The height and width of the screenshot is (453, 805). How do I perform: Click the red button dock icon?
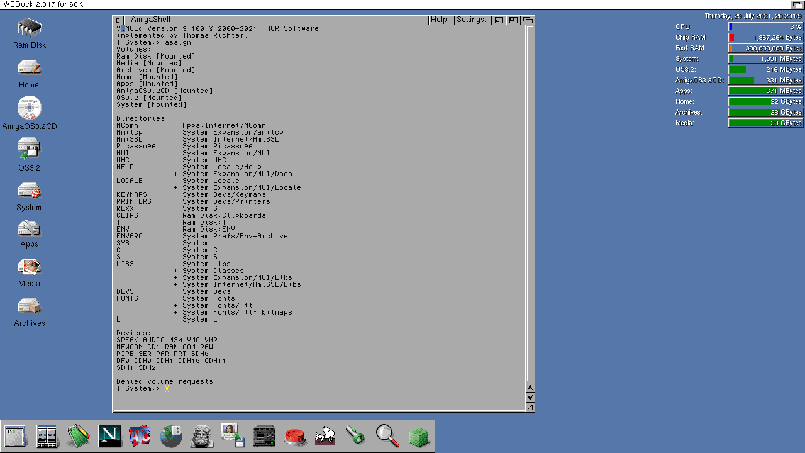295,436
